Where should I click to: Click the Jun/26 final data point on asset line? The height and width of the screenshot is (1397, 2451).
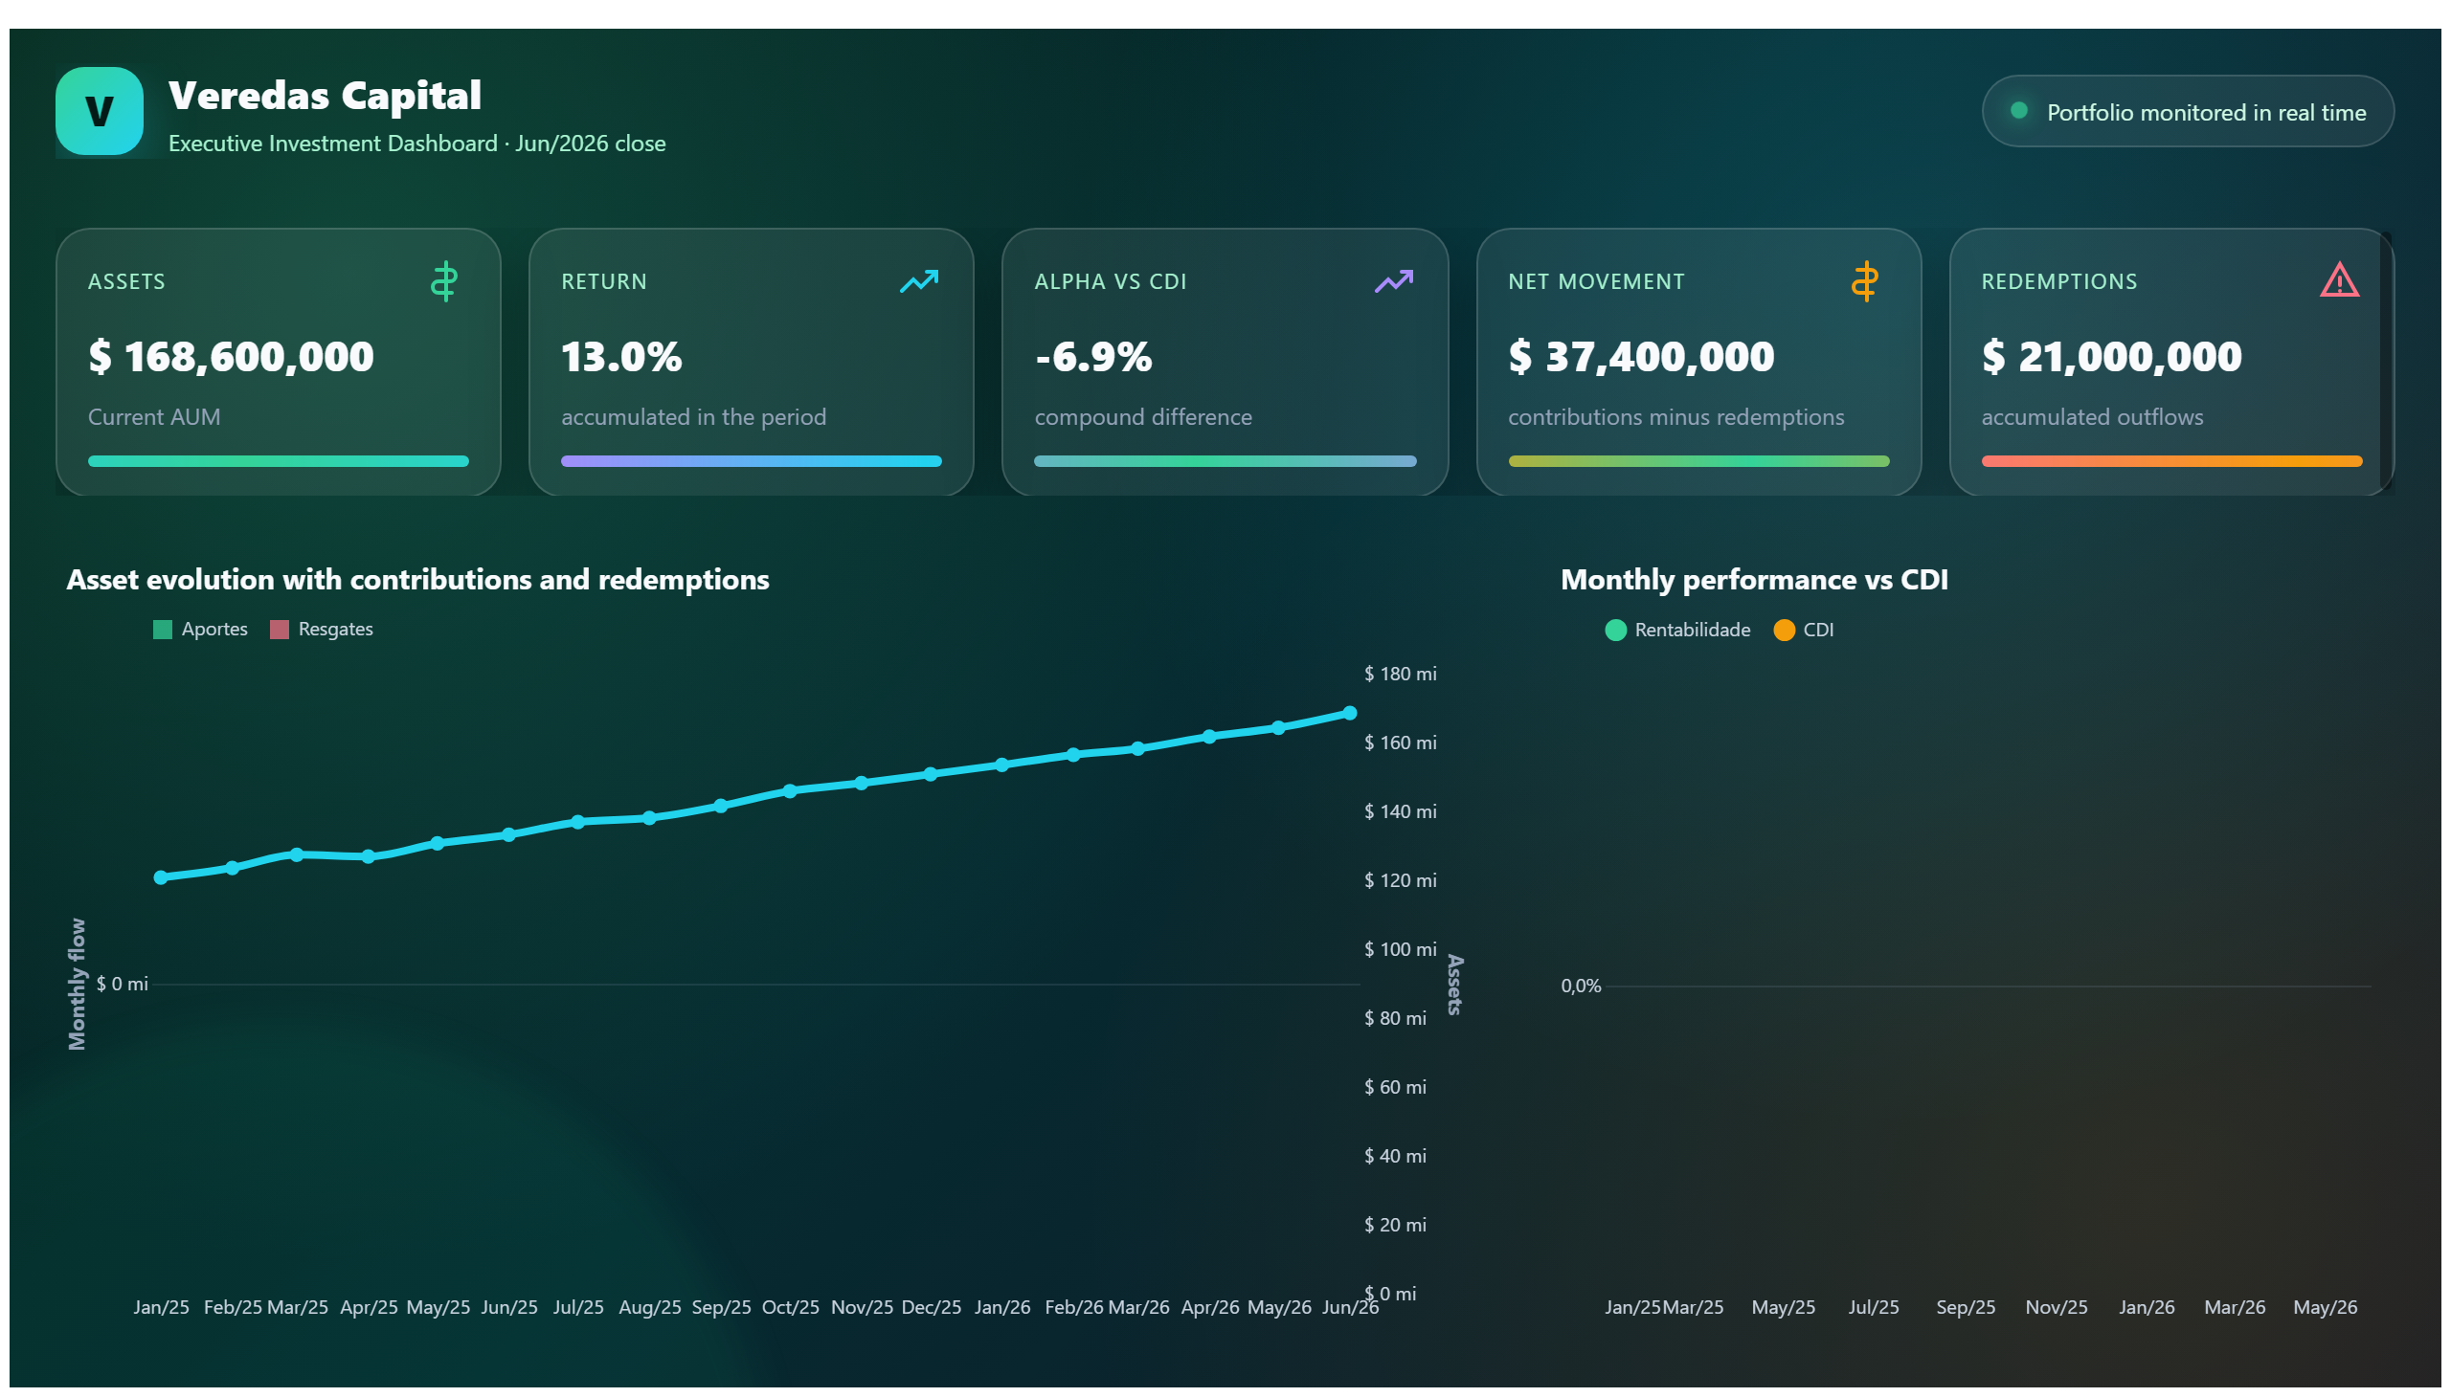(1349, 713)
